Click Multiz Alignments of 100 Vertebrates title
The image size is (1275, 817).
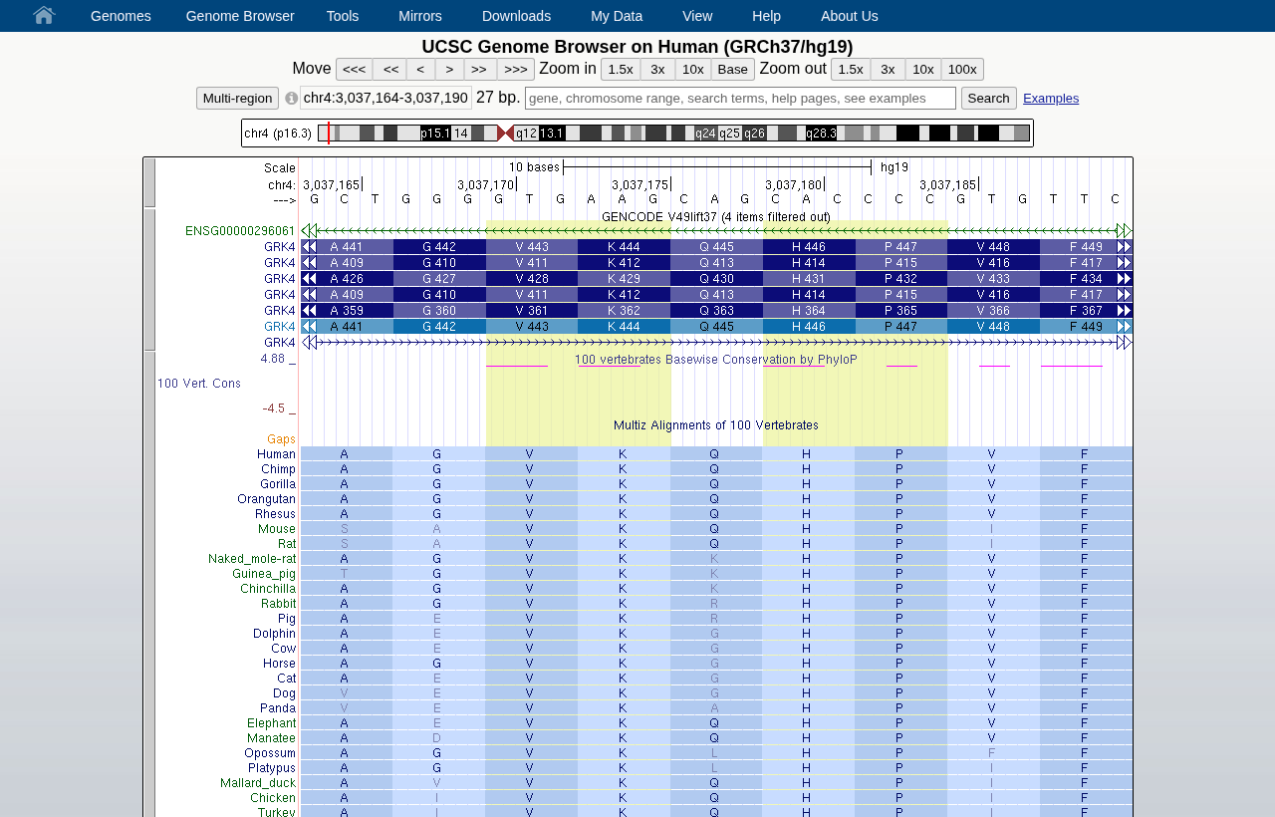point(716,425)
